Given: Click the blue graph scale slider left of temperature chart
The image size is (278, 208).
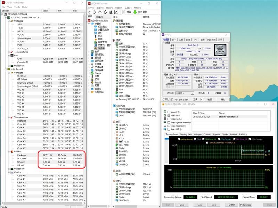Looking at the screenshot, I should (x=166, y=139).
